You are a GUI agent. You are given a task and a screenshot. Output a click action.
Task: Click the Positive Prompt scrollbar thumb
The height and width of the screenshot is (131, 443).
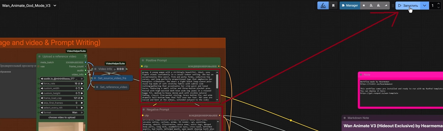pos(217,81)
